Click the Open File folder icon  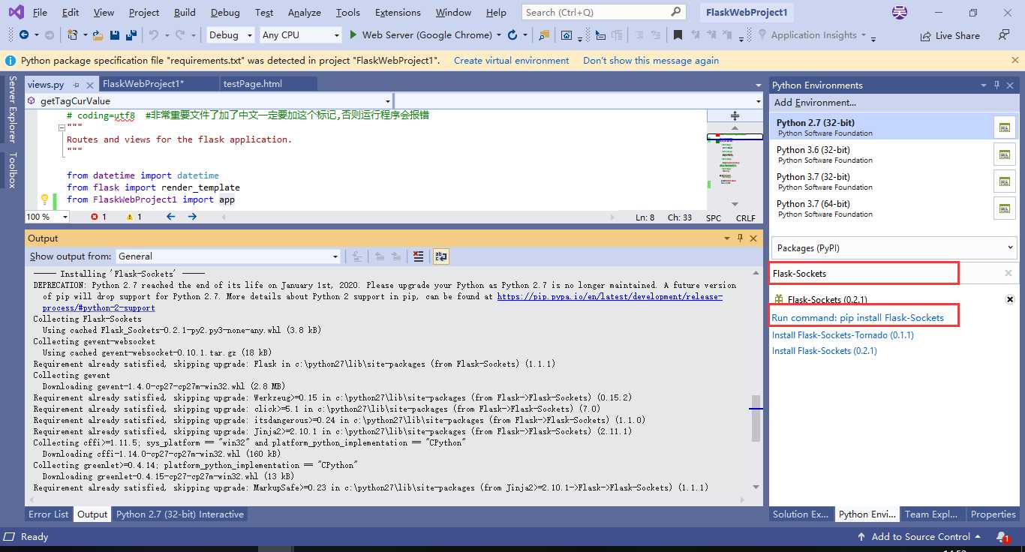98,34
